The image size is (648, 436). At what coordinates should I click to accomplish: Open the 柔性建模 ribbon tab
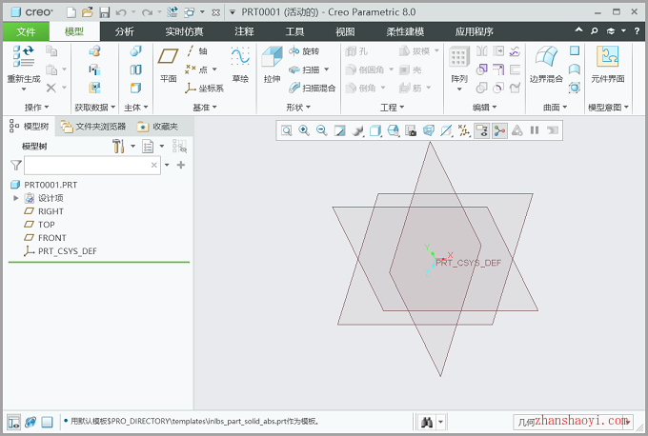click(x=405, y=31)
